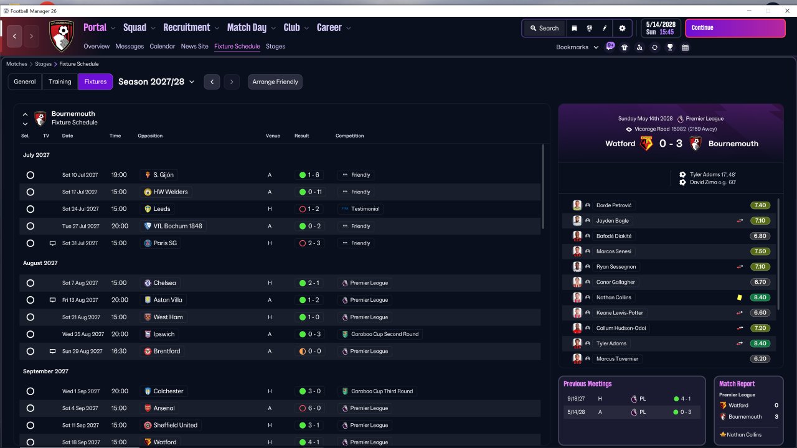The image size is (797, 448).
Task: Click the circular arrows transfer icon
Action: (x=654, y=47)
